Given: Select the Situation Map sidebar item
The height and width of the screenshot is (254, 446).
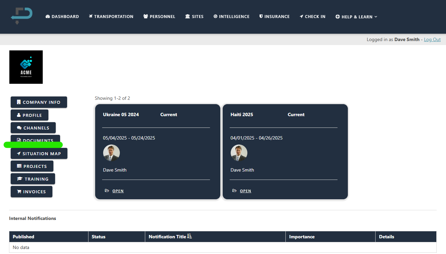Looking at the screenshot, I should [39, 153].
